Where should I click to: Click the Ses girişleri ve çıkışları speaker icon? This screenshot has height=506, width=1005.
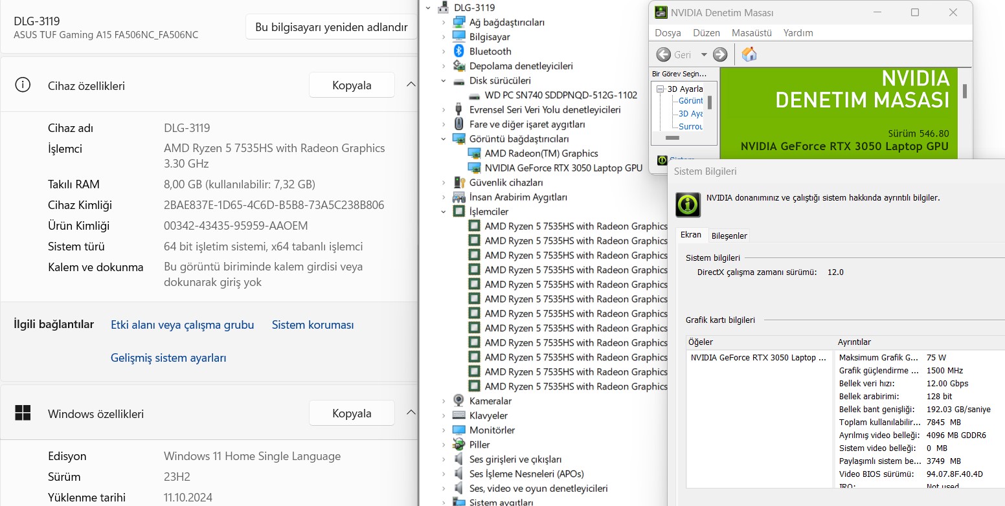tap(459, 459)
